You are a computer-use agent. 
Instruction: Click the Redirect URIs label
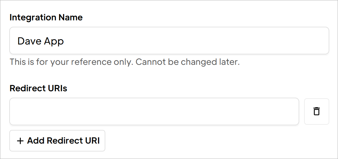[x=38, y=88]
